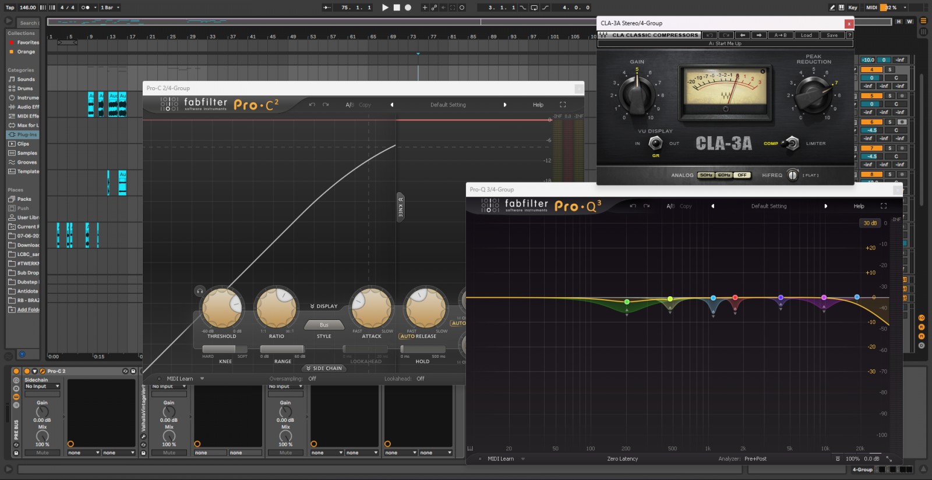Open Pro-C 2 Style dropdown showing Bus

(x=324, y=325)
